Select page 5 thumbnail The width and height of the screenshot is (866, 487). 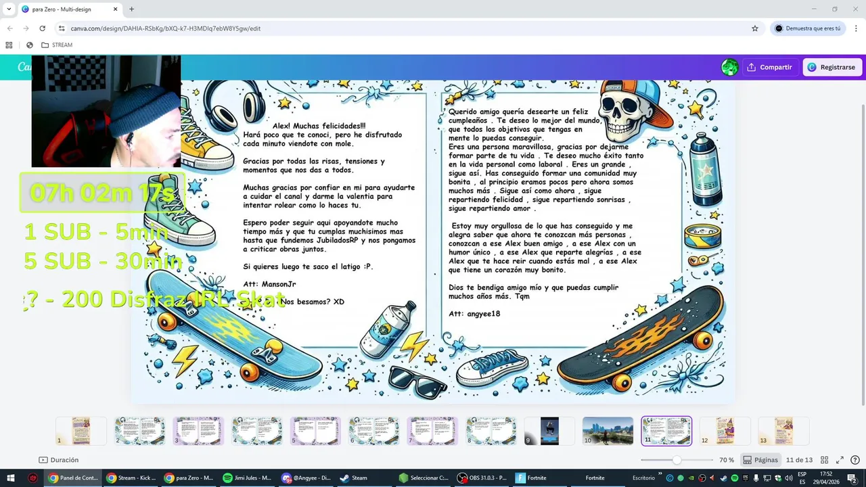pyautogui.click(x=315, y=431)
